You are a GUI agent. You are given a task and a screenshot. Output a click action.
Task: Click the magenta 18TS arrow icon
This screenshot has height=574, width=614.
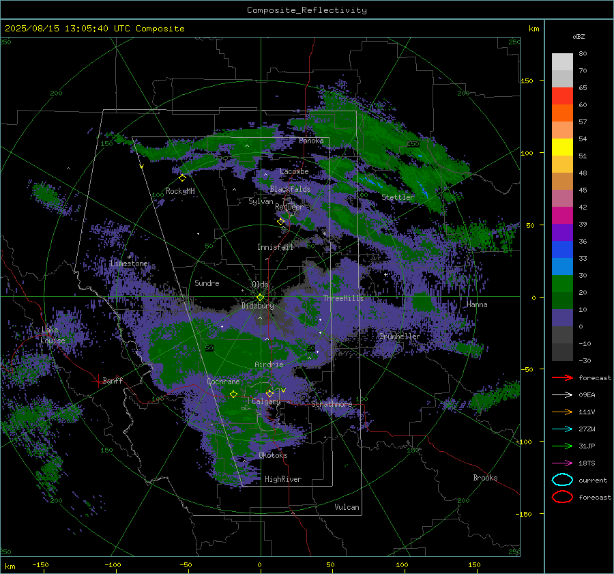562,463
